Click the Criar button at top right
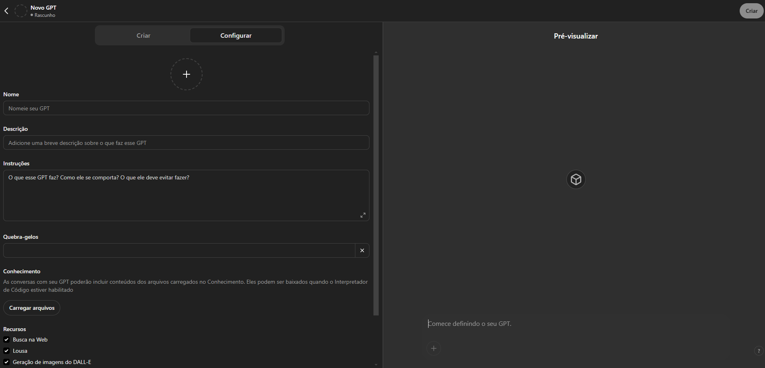The width and height of the screenshot is (765, 368). click(751, 11)
